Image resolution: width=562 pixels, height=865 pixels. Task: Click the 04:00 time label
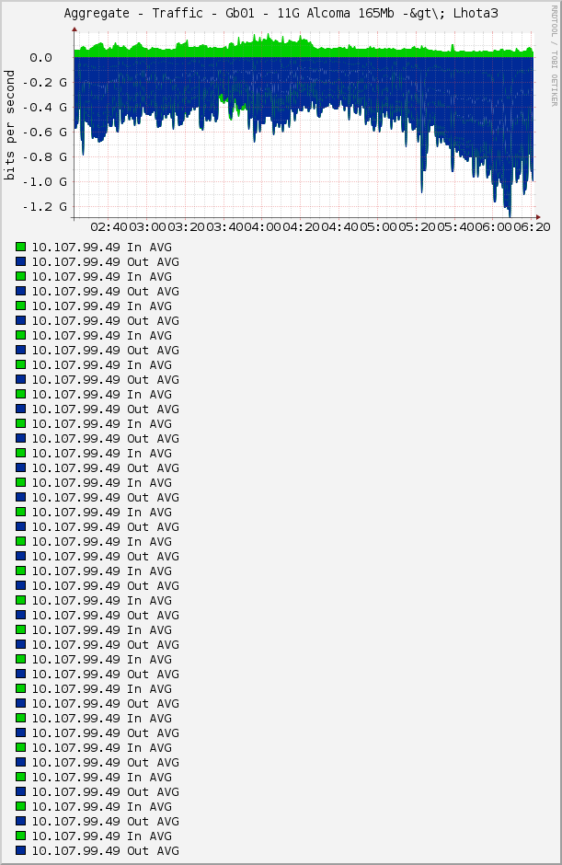(x=262, y=227)
